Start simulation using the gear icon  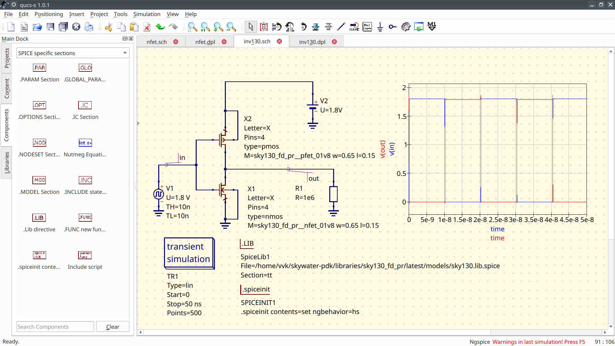pos(406,27)
